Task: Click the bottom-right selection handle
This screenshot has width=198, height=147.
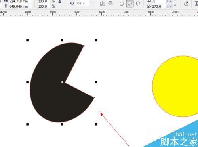Action: (96, 124)
